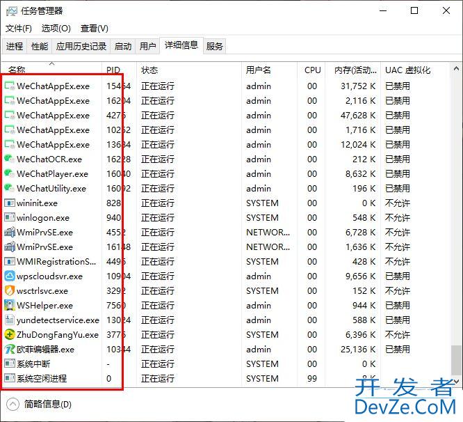
Task: Click the yundetectservice.exe document icon
Action: pyautogui.click(x=10, y=320)
